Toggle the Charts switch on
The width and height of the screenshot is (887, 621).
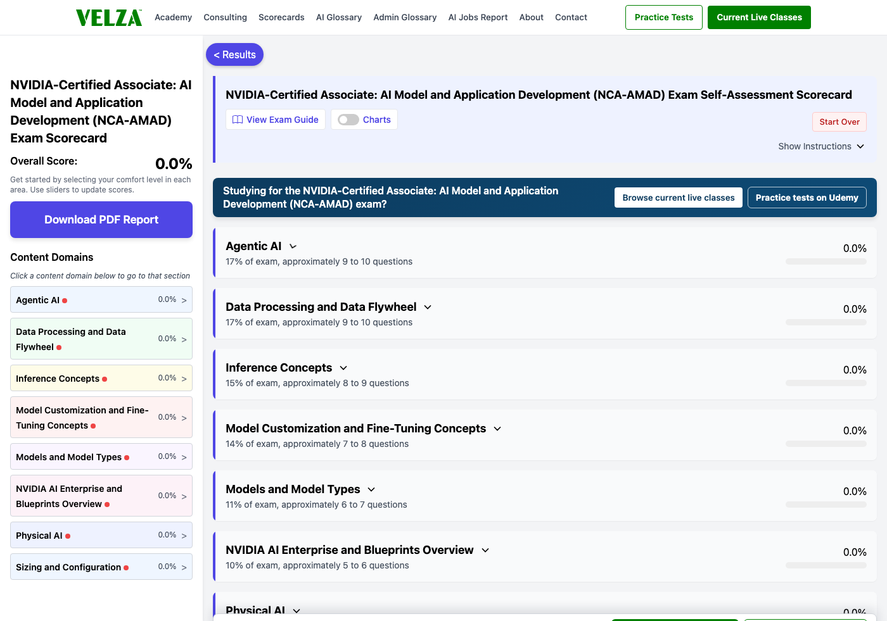(348, 120)
